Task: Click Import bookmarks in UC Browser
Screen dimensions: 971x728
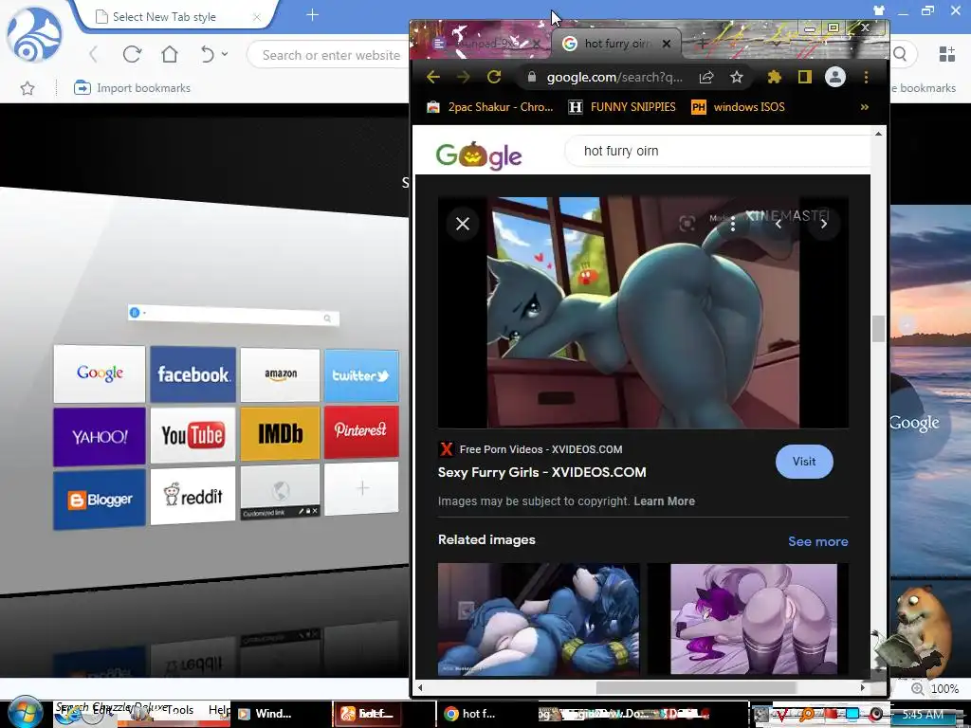Action: pyautogui.click(x=132, y=88)
